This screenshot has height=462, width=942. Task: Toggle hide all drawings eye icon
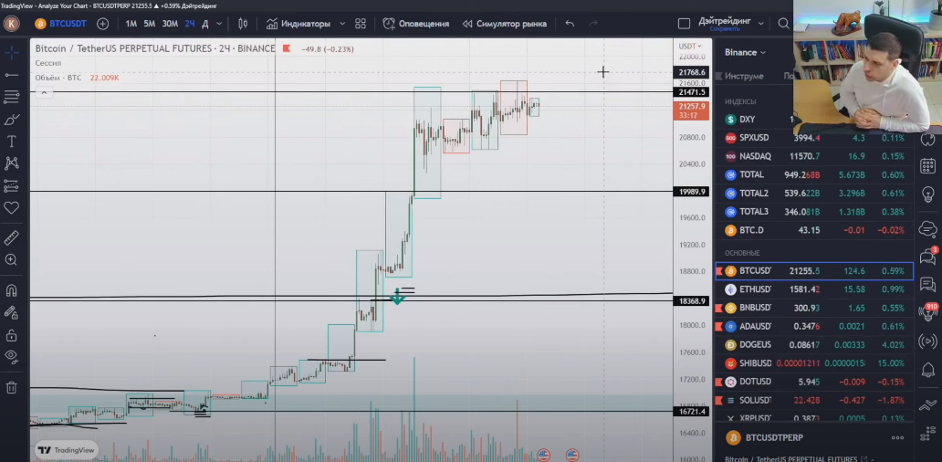point(12,356)
